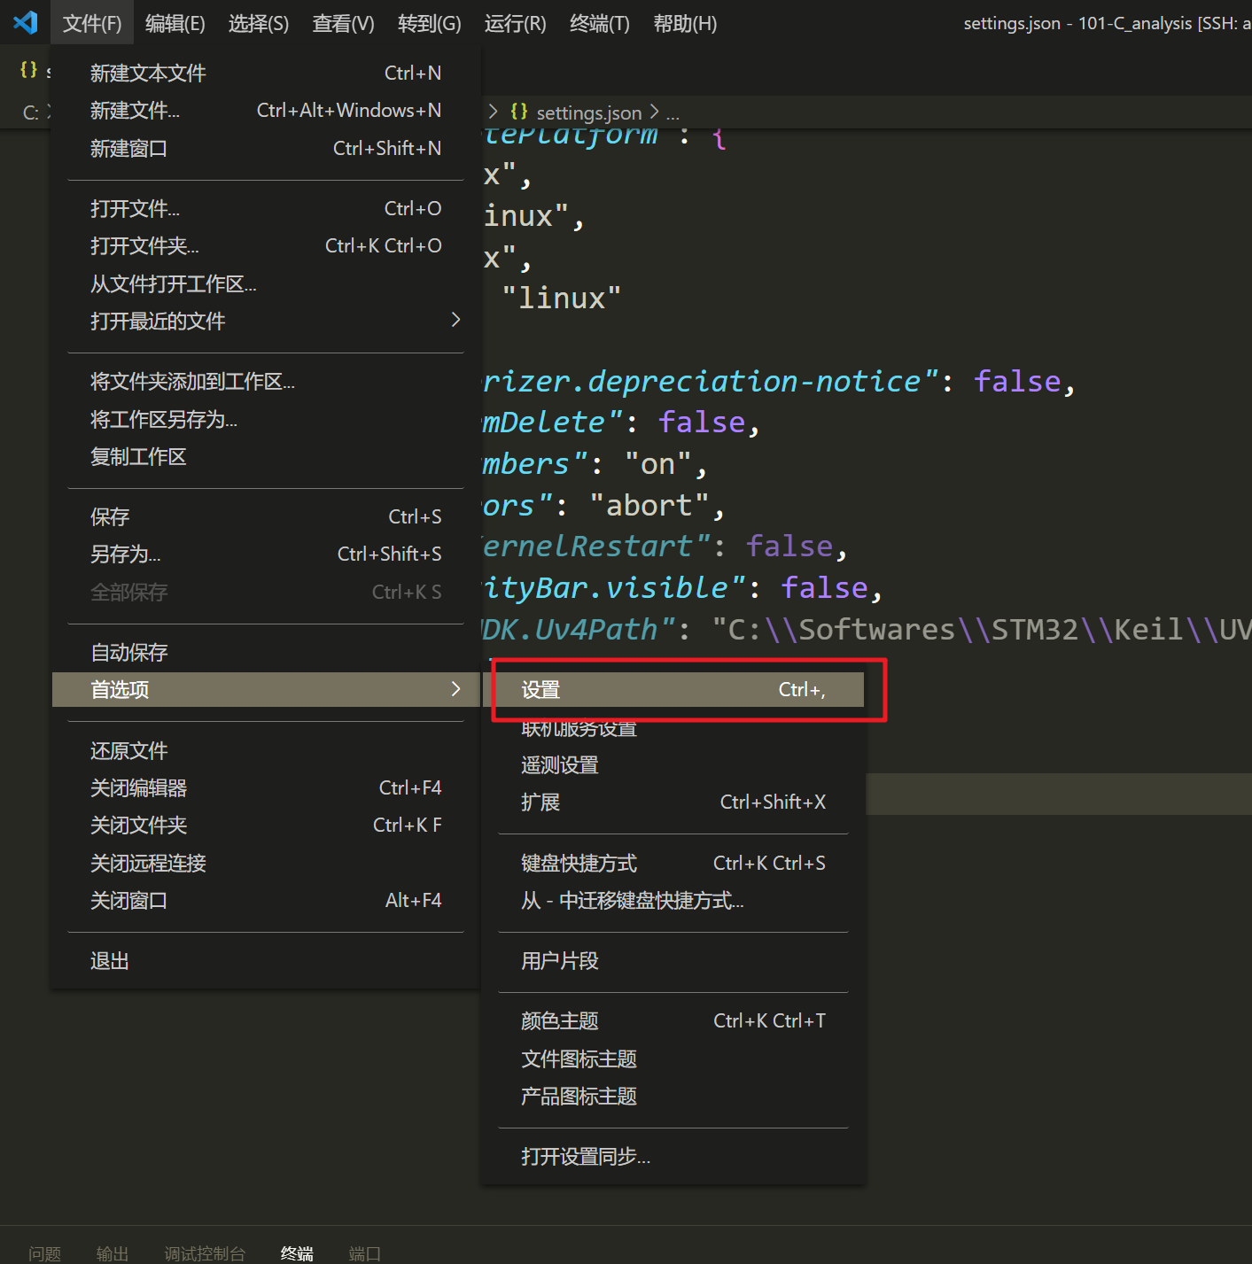Choose 新建文本文件 from the File menu

(x=266, y=73)
